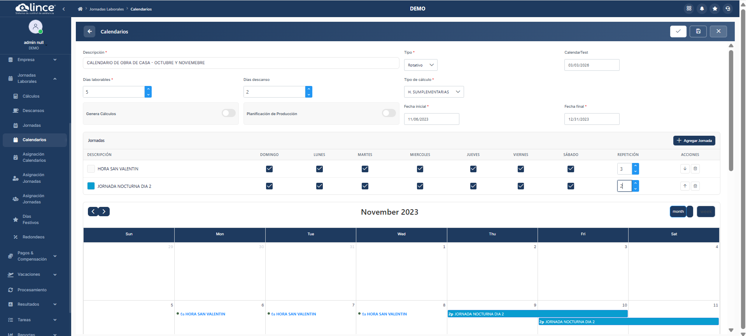Click Agregar Jornada button
Image resolution: width=746 pixels, height=336 pixels.
coord(694,140)
